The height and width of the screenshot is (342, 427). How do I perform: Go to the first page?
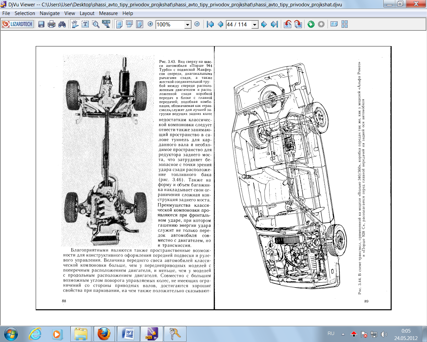[210, 24]
